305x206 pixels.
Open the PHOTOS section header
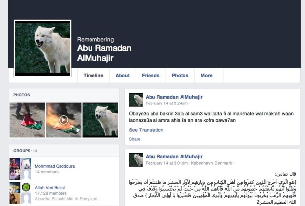[x=22, y=95]
